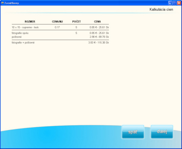Click the total price 3.83 € value
Image resolution: width=182 pixels, height=149 pixels.
[x=98, y=42]
